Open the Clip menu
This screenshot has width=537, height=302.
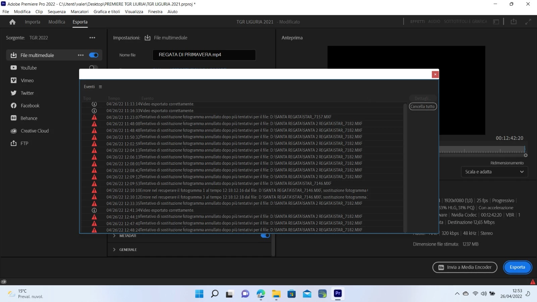point(39,11)
